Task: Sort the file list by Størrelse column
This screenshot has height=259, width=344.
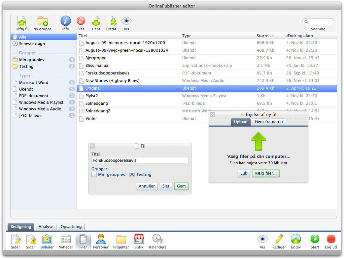Action: click(x=266, y=36)
